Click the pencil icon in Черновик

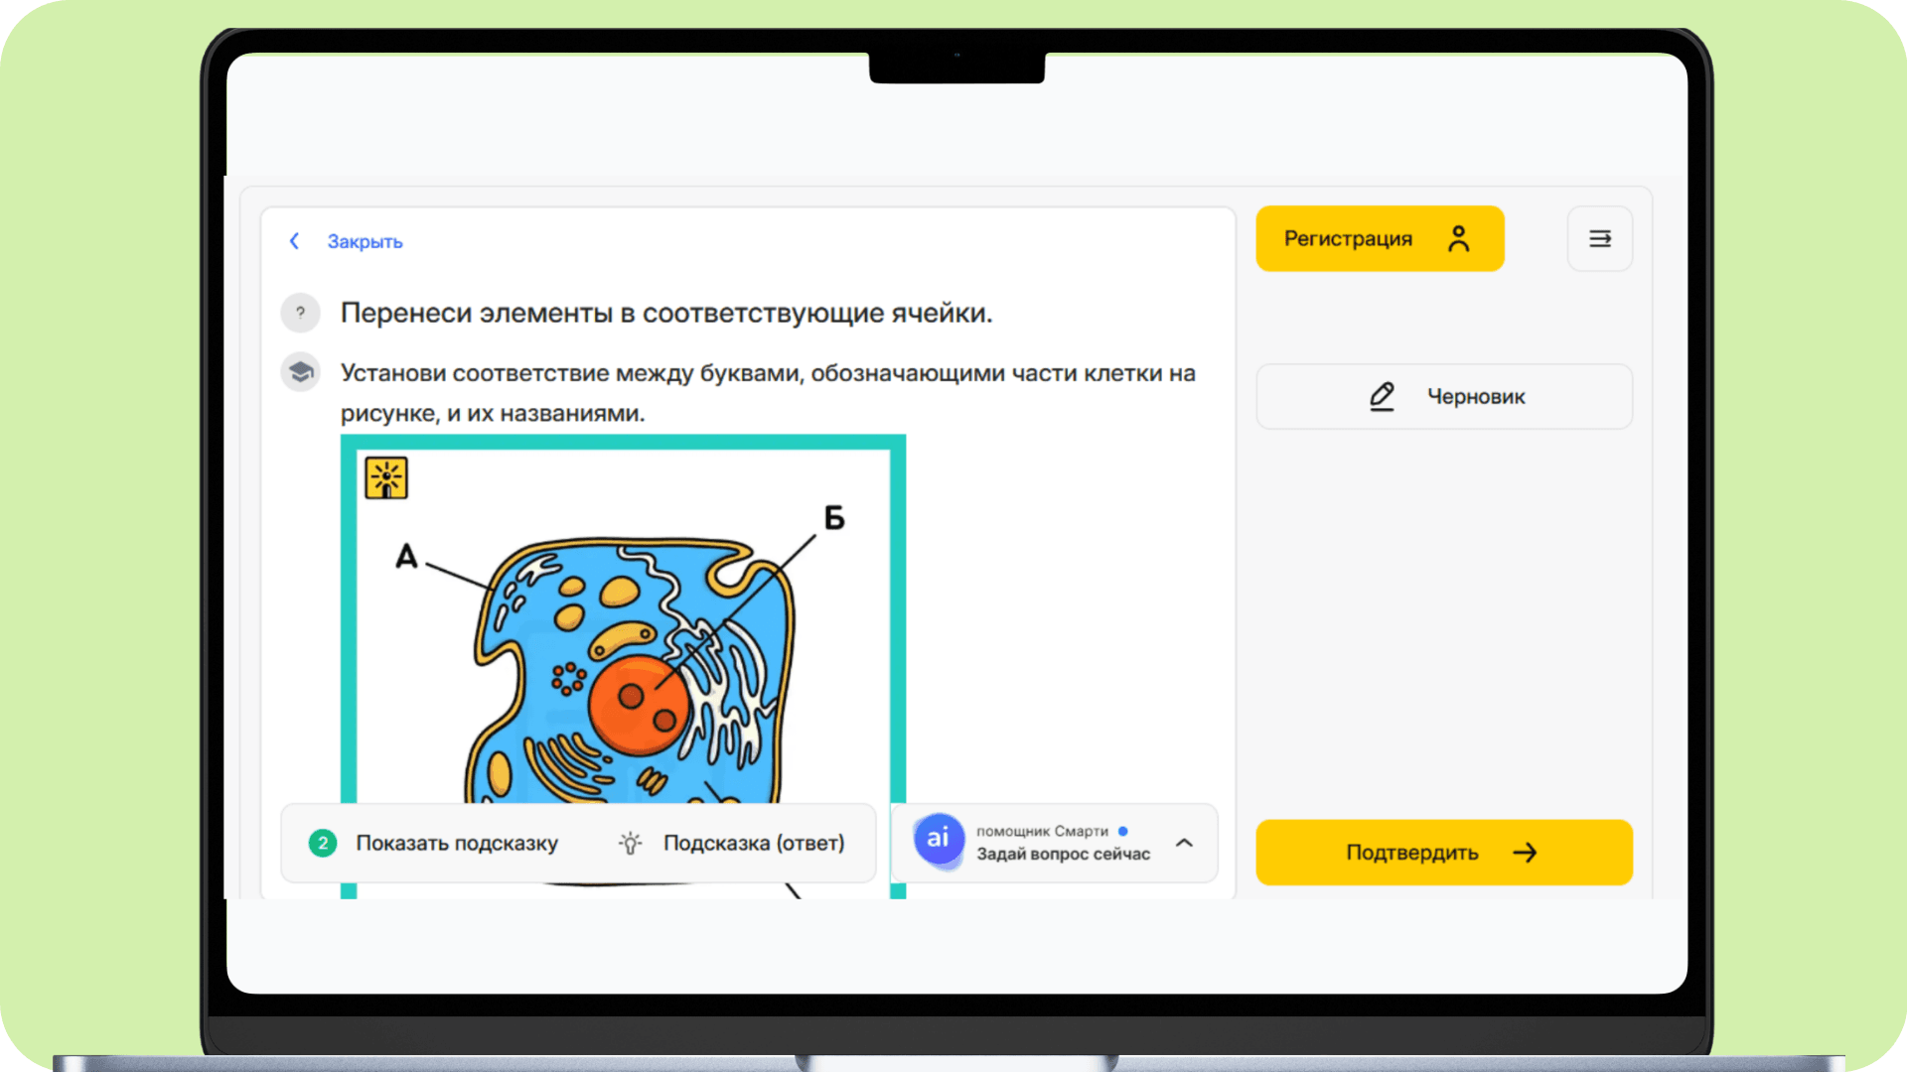coord(1382,396)
